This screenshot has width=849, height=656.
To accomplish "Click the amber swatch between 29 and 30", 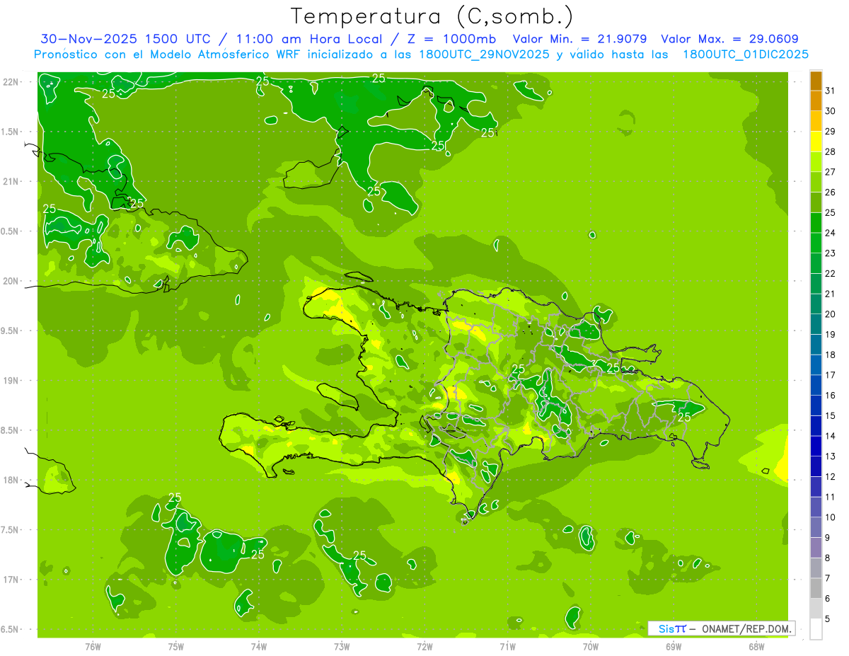I will (x=816, y=122).
